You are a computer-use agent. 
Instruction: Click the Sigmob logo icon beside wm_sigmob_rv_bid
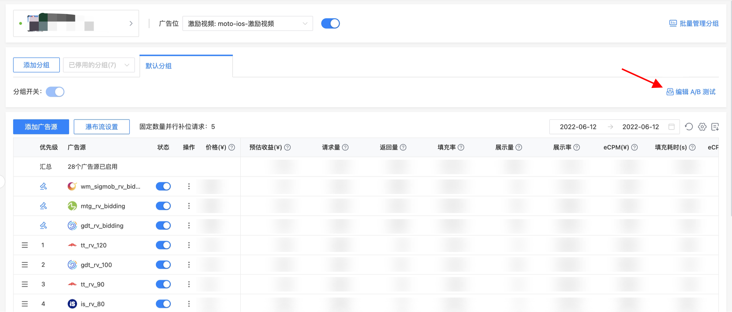(72, 186)
